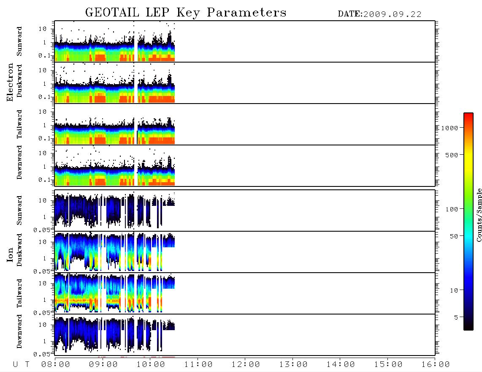Select the Ion Sunward panel label
The image size is (482, 372).
[x=19, y=211]
